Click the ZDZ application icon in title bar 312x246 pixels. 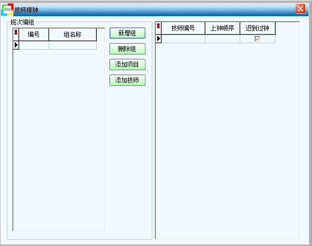(x=7, y=9)
